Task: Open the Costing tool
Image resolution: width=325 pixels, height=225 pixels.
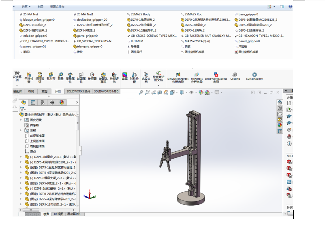Action: (235, 76)
